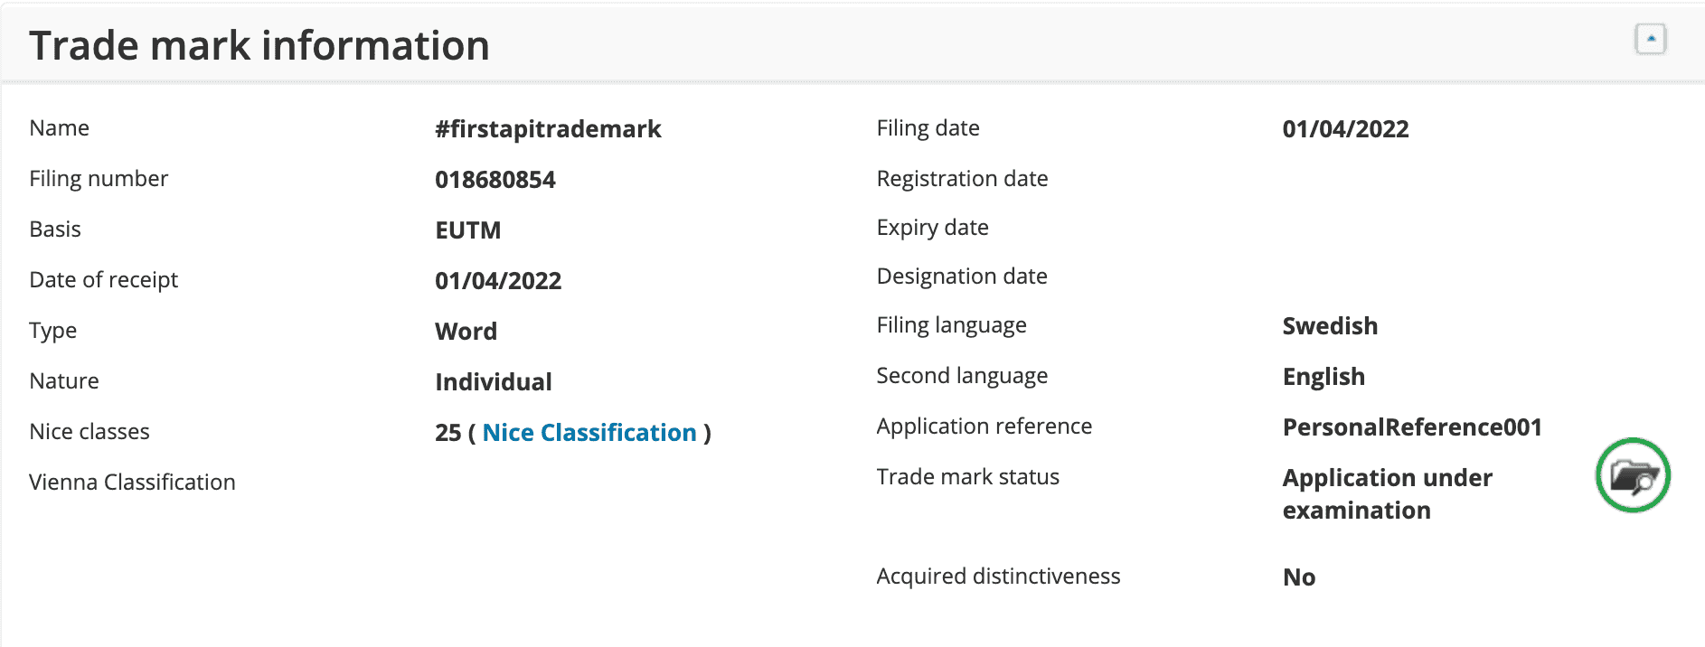The width and height of the screenshot is (1705, 647).
Task: Click the trade mark name #firstapitrademark
Action: pyautogui.click(x=547, y=128)
